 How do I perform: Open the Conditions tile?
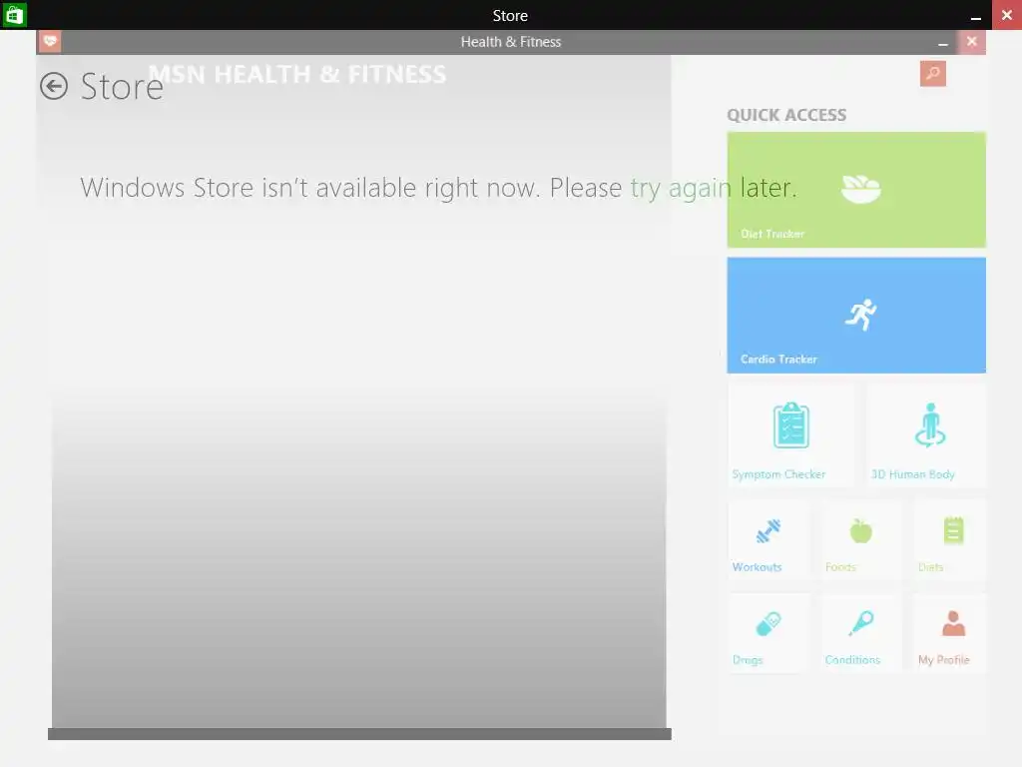point(861,632)
